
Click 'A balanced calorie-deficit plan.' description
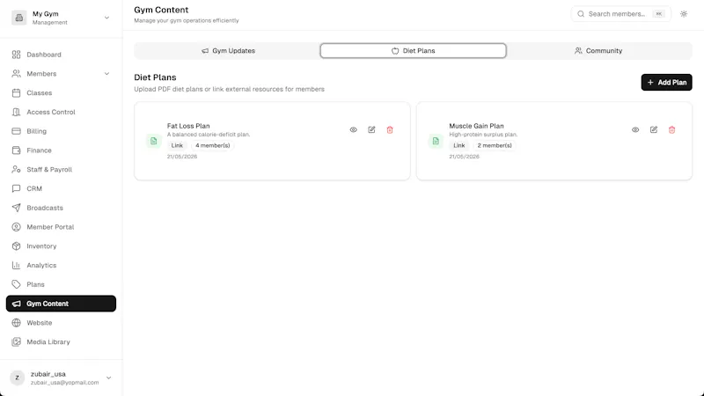(209, 135)
